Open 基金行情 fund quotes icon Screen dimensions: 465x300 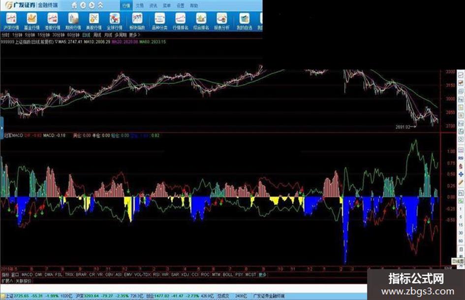point(31,21)
